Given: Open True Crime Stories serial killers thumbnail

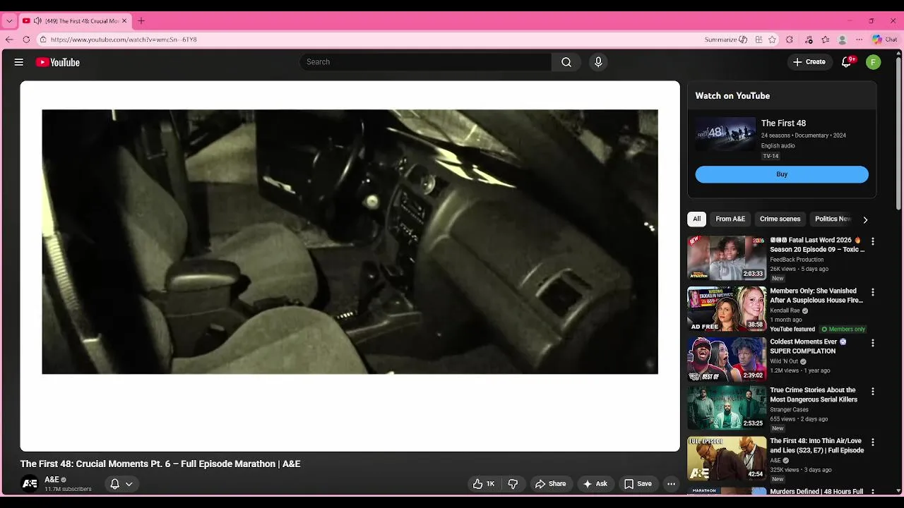Looking at the screenshot, I should (727, 408).
